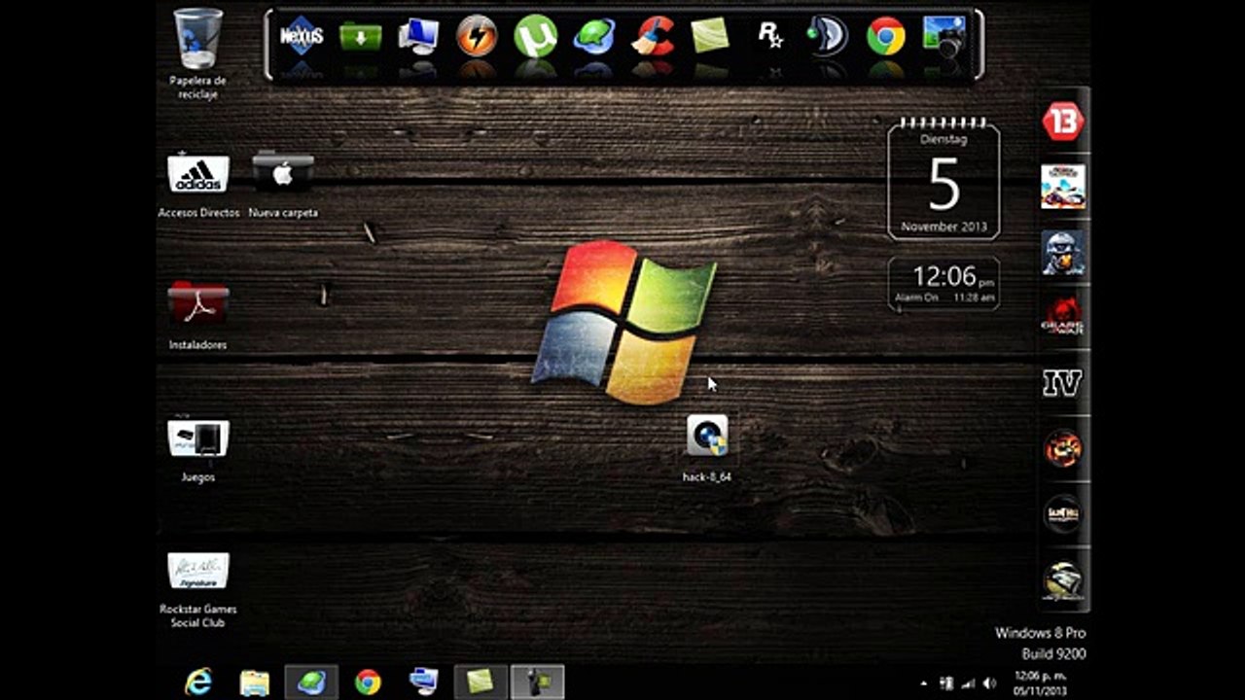The image size is (1245, 700).
Task: Launch the Silent Hill round icon in side dock
Action: coord(1063,513)
